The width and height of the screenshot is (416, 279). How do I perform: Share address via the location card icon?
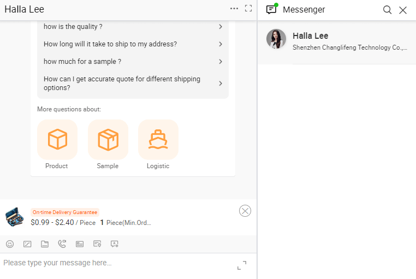coord(97,244)
